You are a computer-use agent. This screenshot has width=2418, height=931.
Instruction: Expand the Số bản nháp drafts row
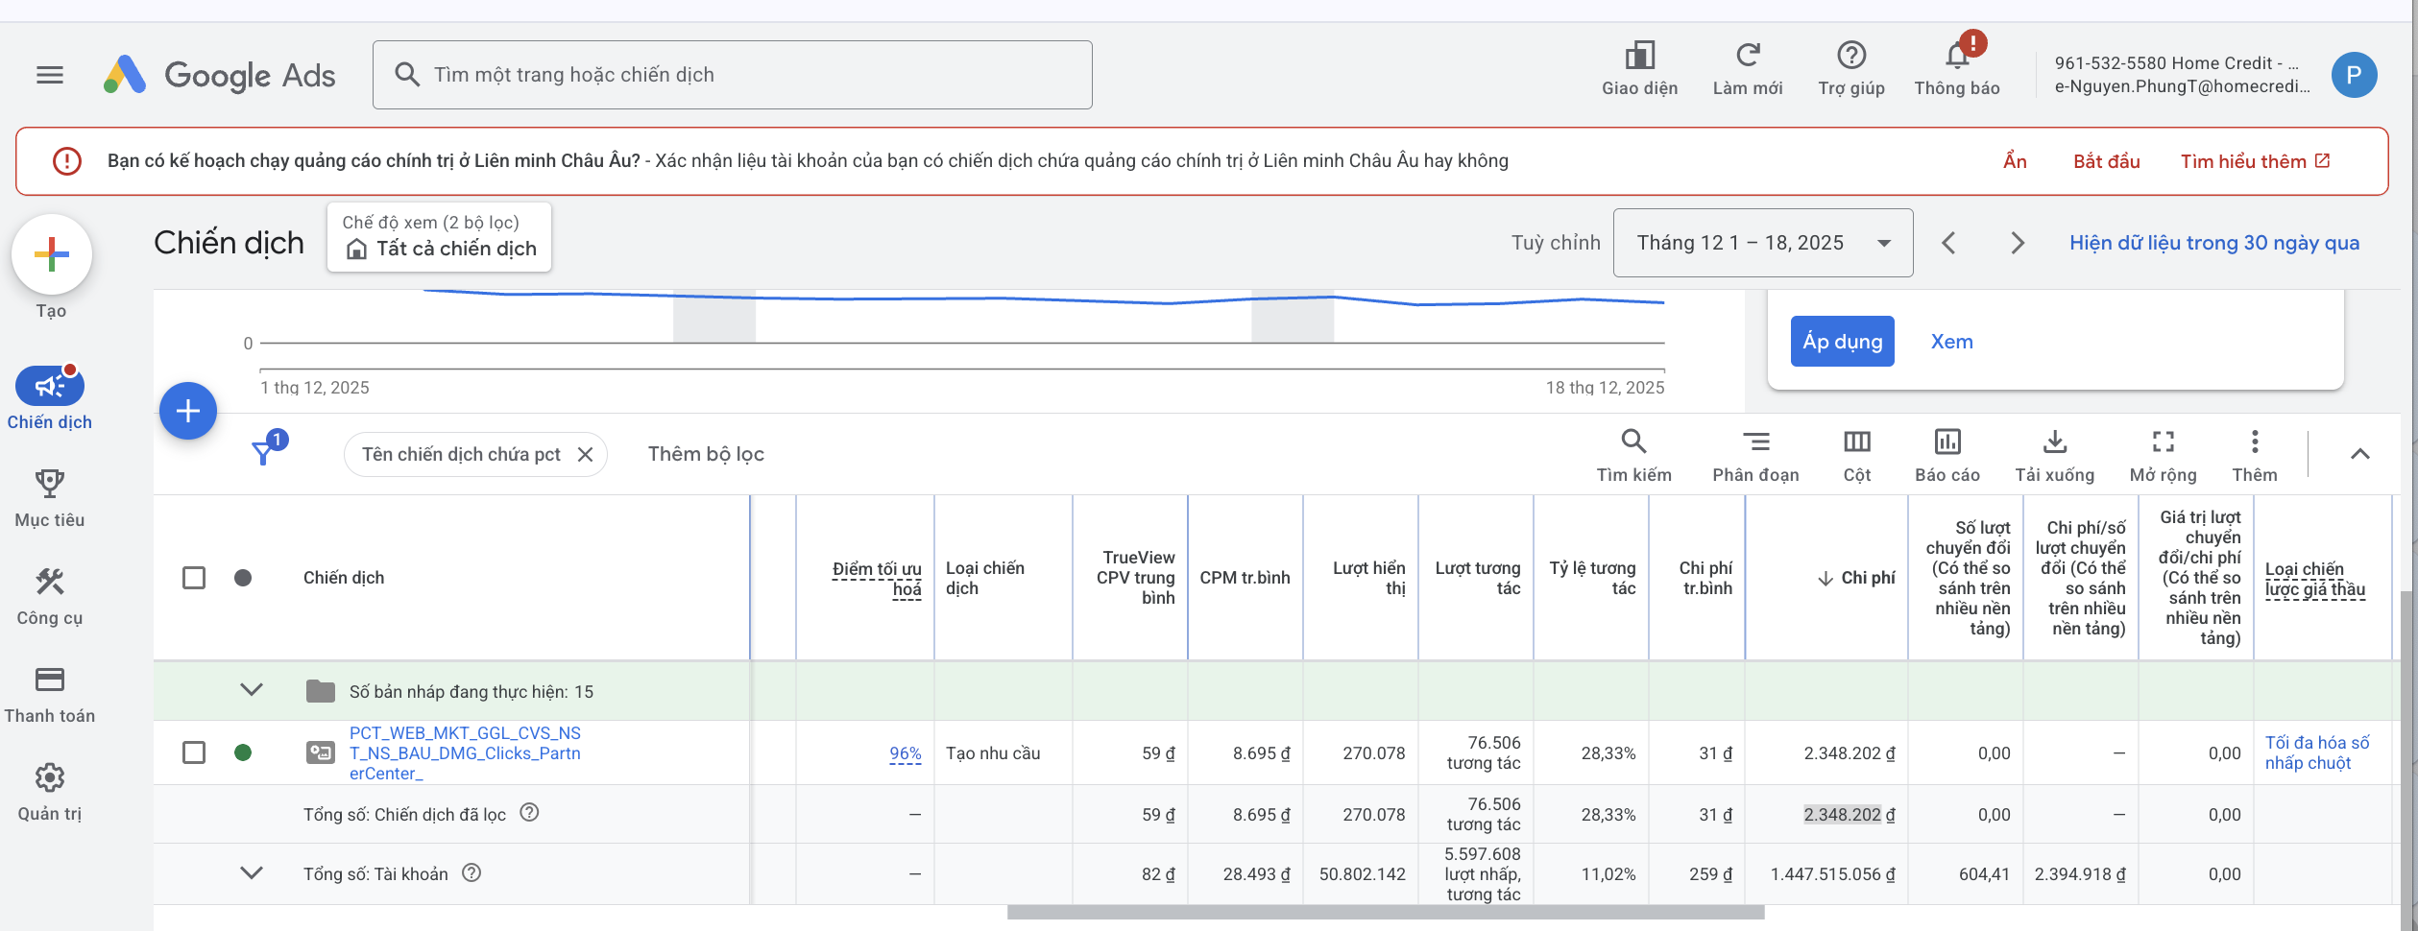pyautogui.click(x=252, y=690)
